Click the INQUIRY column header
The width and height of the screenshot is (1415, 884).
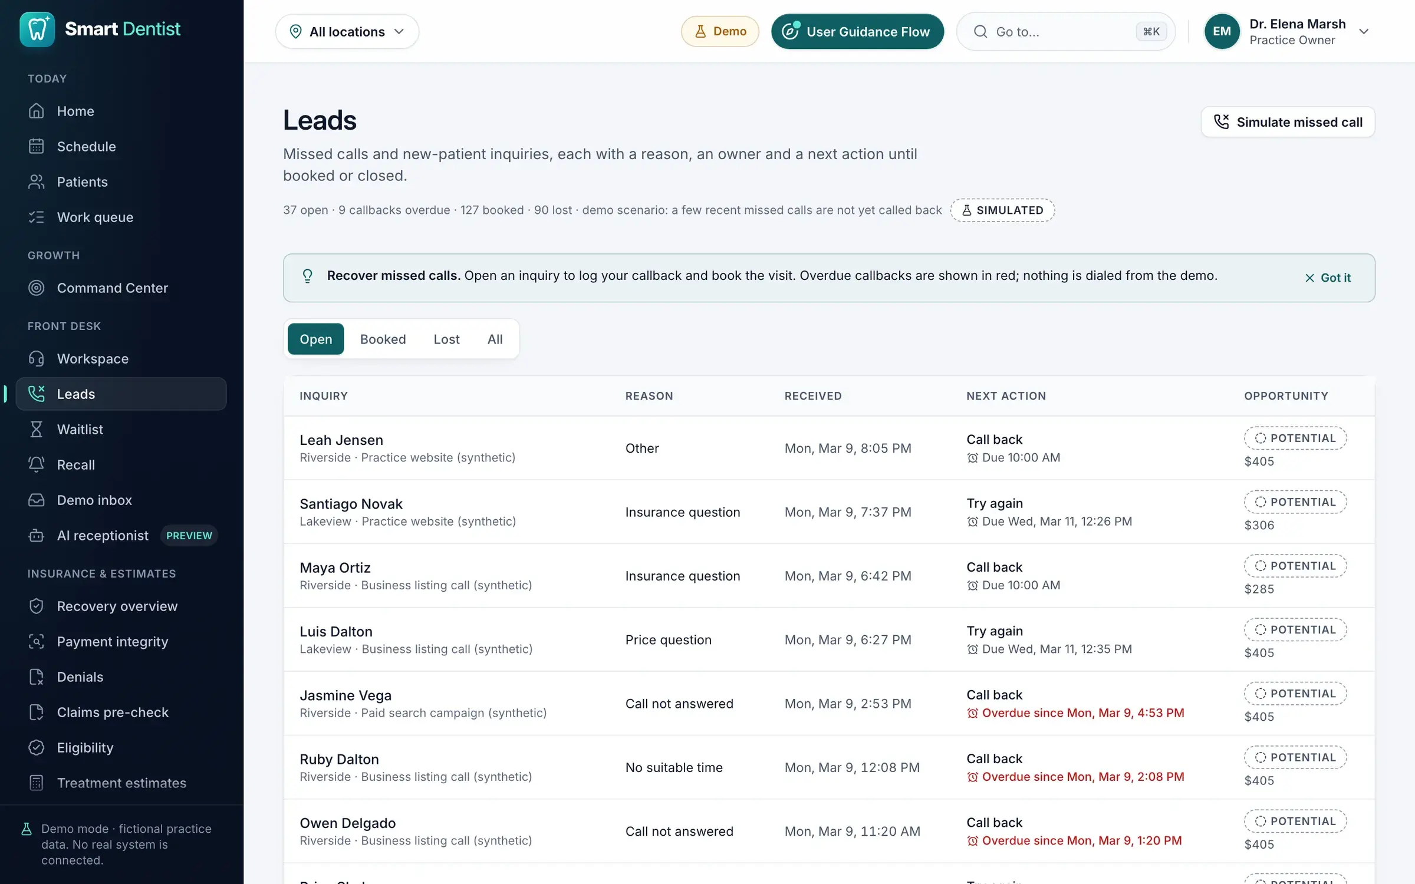[x=324, y=396]
